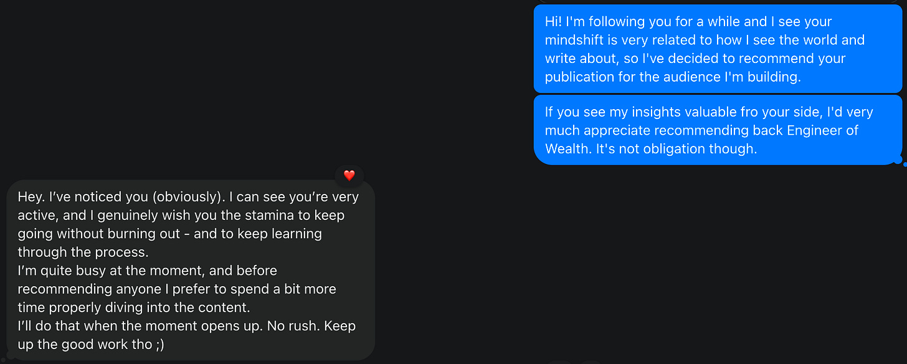907x364 pixels.
Task: Click the tail of the blue message bubble
Action: [898, 161]
